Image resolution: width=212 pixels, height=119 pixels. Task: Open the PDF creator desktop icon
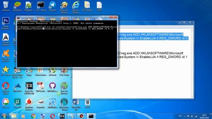point(41,87)
